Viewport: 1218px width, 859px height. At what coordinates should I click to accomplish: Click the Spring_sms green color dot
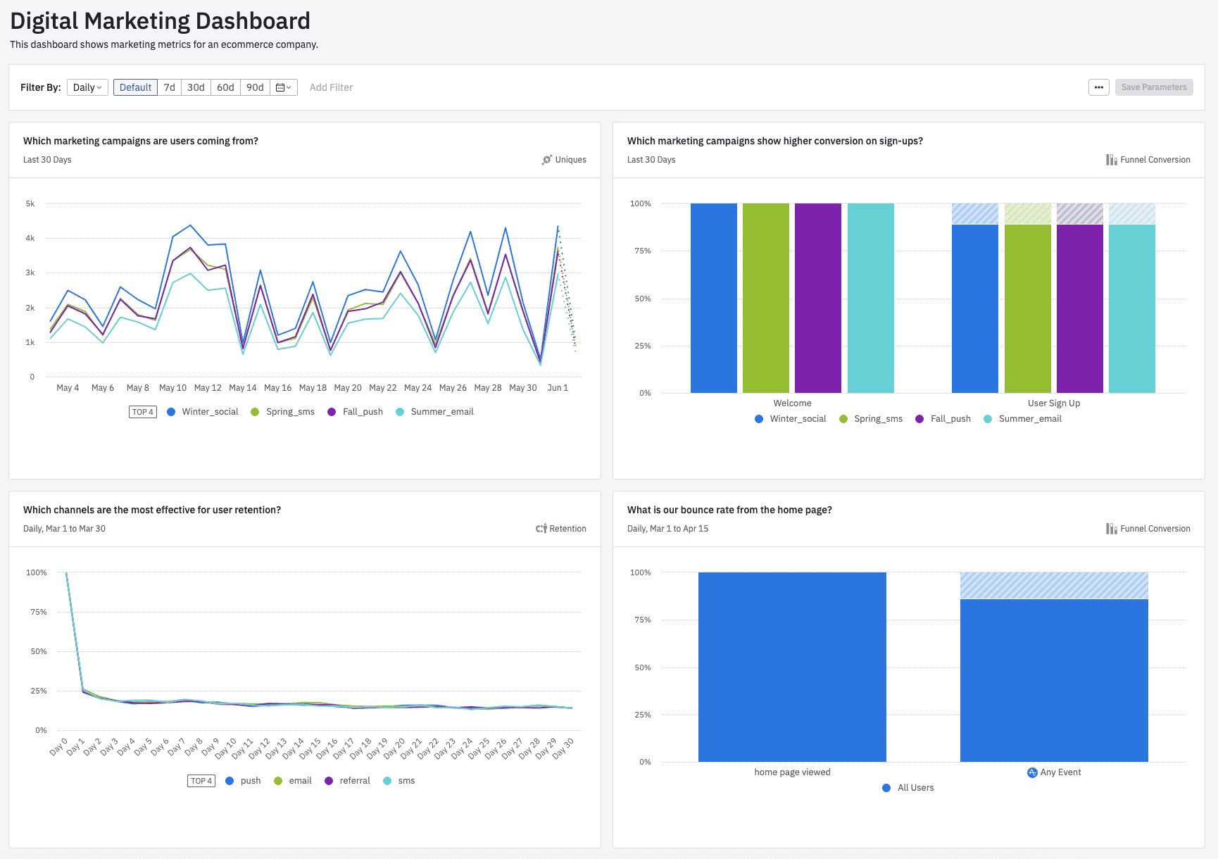point(255,412)
